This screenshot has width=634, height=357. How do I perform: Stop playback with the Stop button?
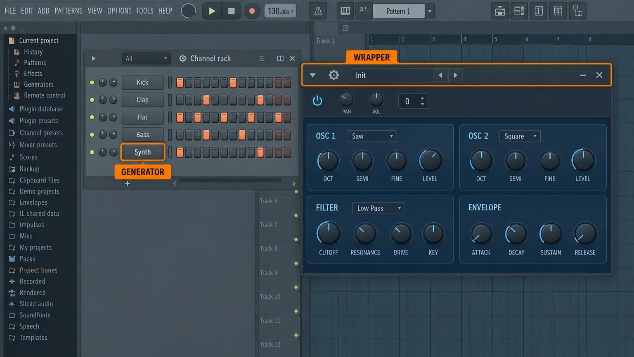coord(231,11)
